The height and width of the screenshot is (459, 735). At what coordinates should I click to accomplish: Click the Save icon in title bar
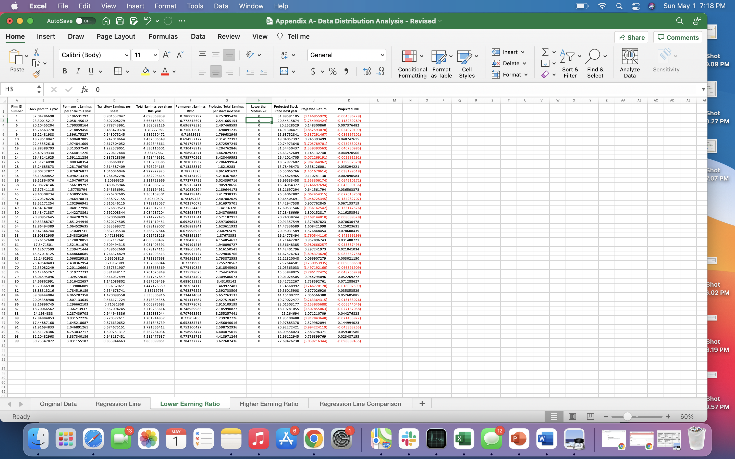(x=120, y=21)
